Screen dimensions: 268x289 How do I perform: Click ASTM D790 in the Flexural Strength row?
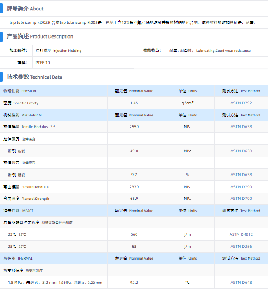[x=241, y=199]
